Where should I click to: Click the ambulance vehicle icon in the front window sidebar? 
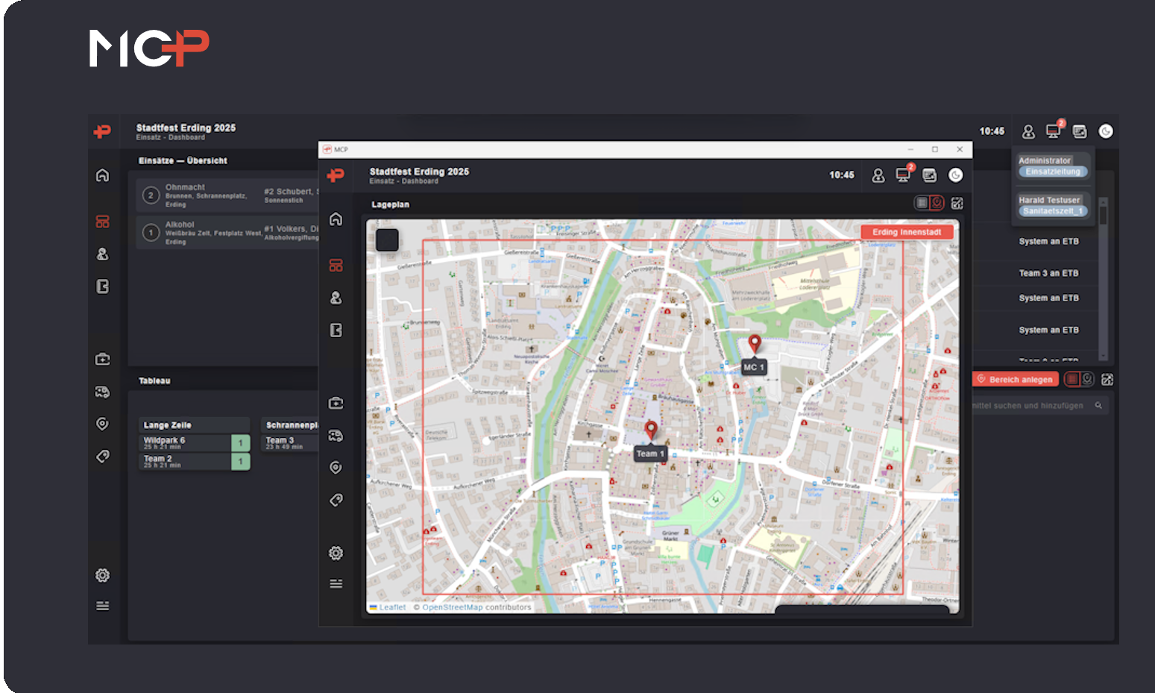coord(336,436)
